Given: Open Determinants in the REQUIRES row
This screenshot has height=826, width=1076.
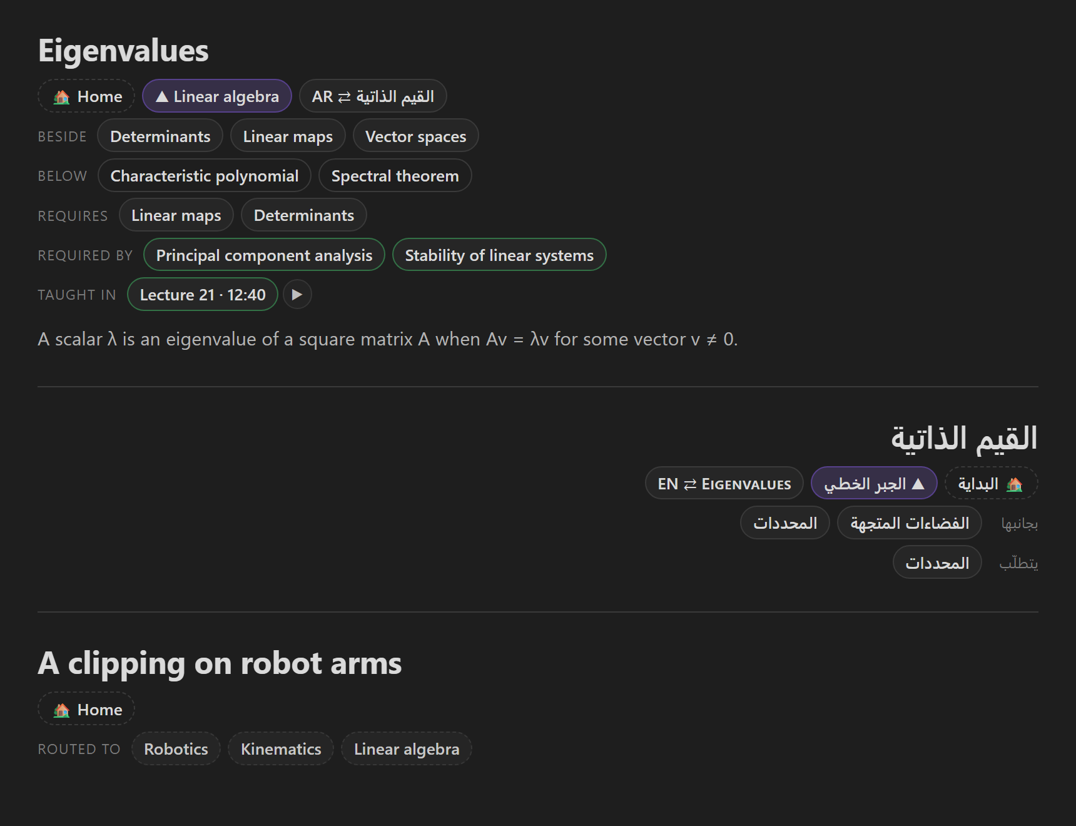Looking at the screenshot, I should (304, 215).
